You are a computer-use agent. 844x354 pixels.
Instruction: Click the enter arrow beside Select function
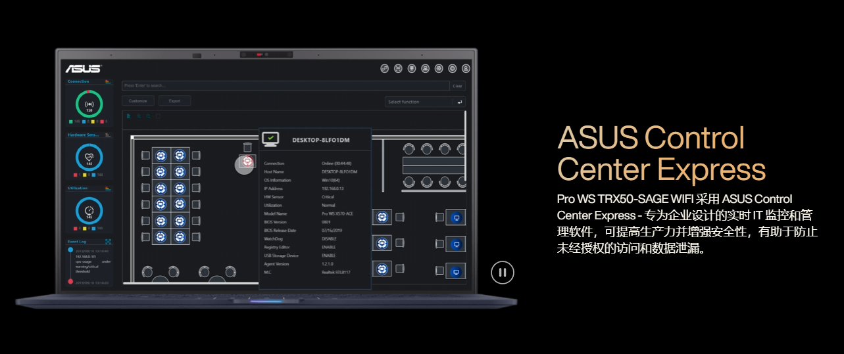coord(459,102)
